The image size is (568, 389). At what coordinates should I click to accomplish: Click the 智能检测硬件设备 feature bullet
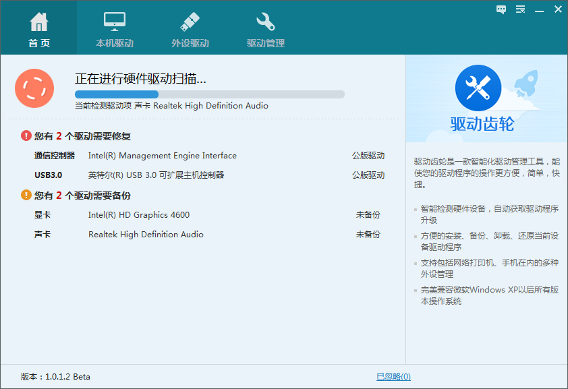[x=489, y=214]
